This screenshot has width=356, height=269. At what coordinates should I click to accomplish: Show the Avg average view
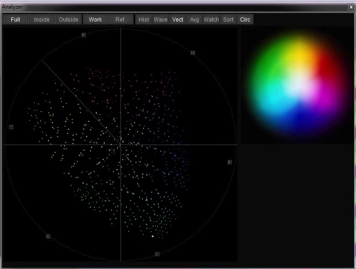[194, 20]
